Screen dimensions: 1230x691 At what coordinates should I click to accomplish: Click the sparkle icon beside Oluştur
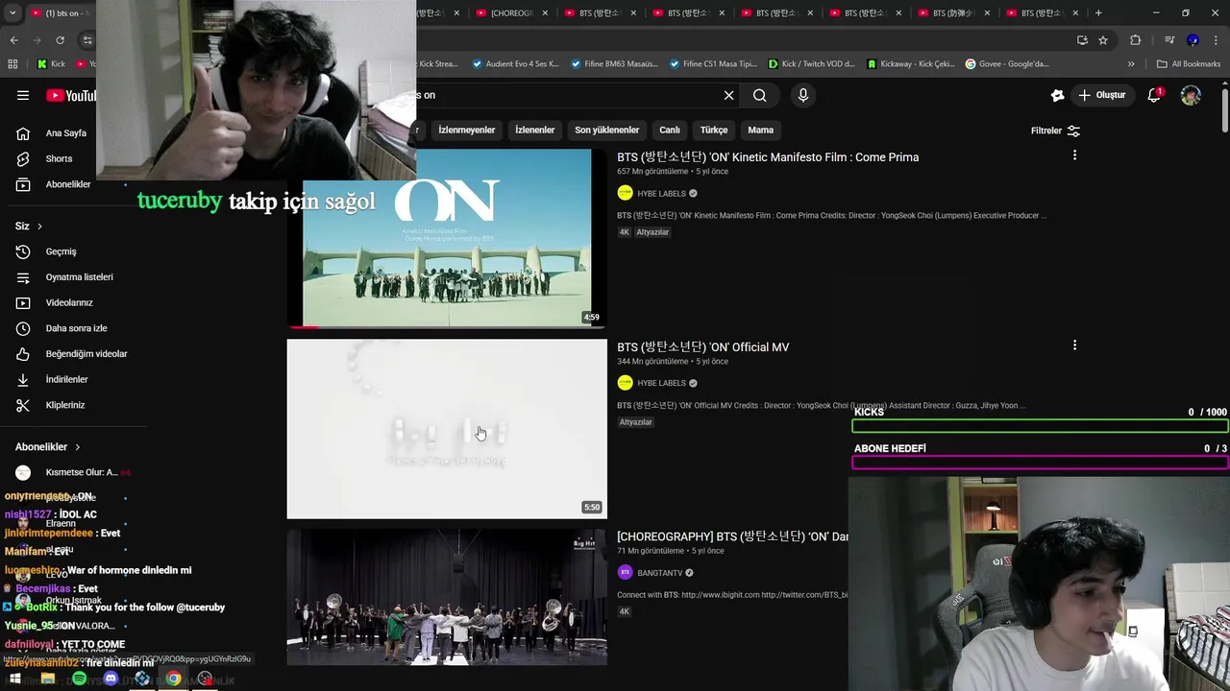point(1057,95)
